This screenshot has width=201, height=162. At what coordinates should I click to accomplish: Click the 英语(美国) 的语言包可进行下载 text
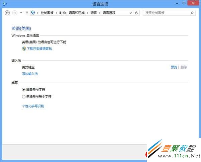pyautogui.click(x=44, y=42)
